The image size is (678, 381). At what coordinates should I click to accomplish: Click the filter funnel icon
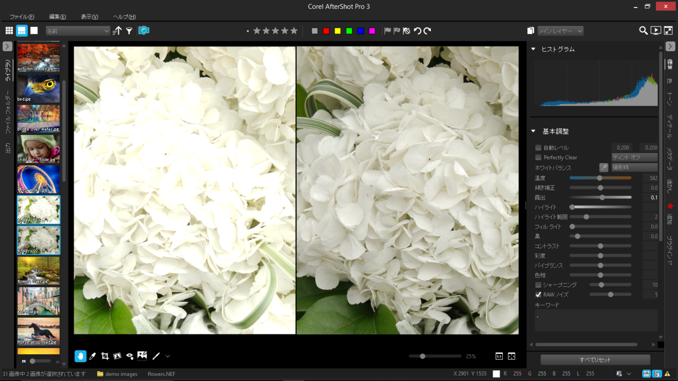pyautogui.click(x=129, y=31)
